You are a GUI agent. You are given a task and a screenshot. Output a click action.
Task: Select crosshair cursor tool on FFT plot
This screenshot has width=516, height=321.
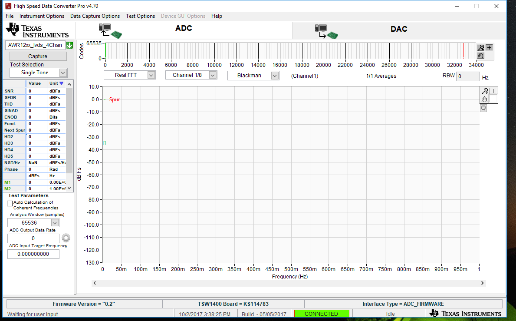tap(493, 91)
